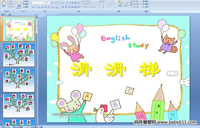This screenshot has width=200, height=128.
Task: Select slide 2 thumbnail with peach tree
Action: (x=19, y=55)
